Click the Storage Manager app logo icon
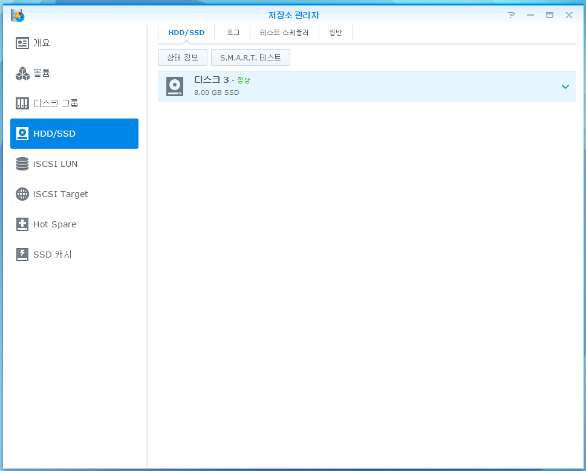The height and width of the screenshot is (471, 586). (x=17, y=15)
